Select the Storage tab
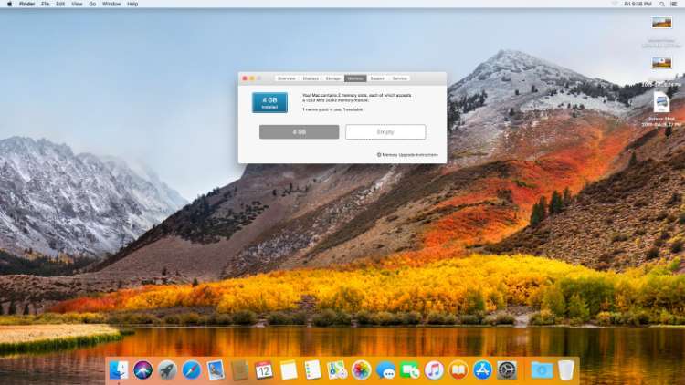 pyautogui.click(x=333, y=78)
